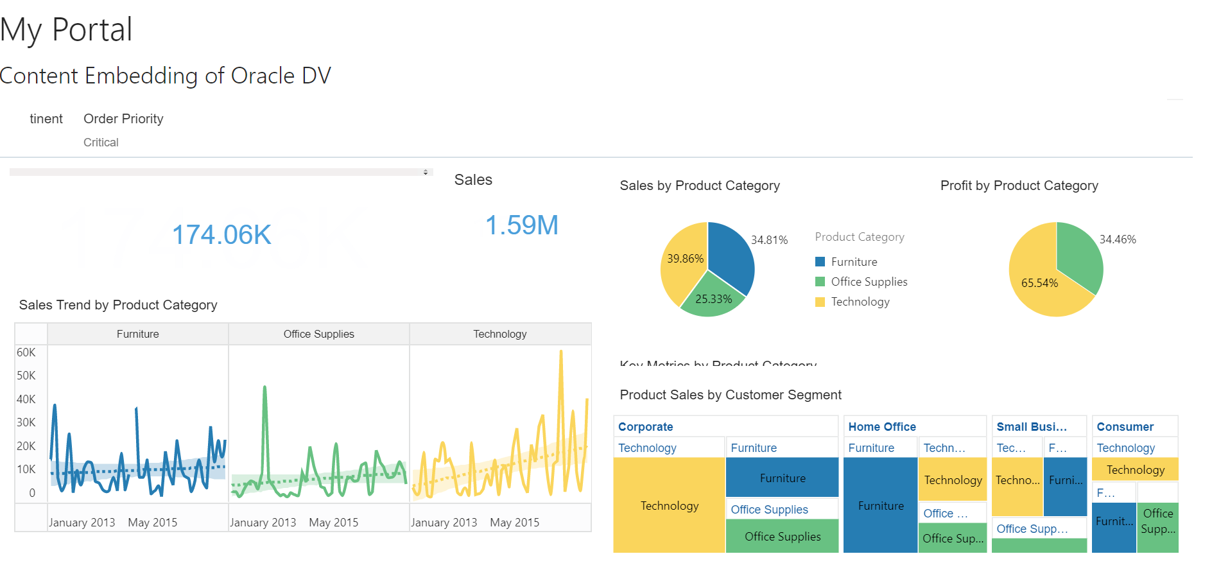This screenshot has width=1221, height=581.
Task: Select the Office Supplies legend color swatch
Action: [x=820, y=281]
